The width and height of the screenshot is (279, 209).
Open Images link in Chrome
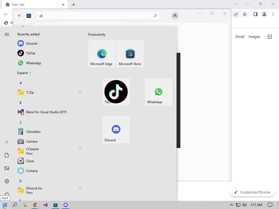(x=254, y=37)
